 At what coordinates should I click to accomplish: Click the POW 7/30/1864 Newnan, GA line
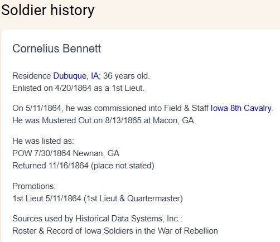point(66,153)
